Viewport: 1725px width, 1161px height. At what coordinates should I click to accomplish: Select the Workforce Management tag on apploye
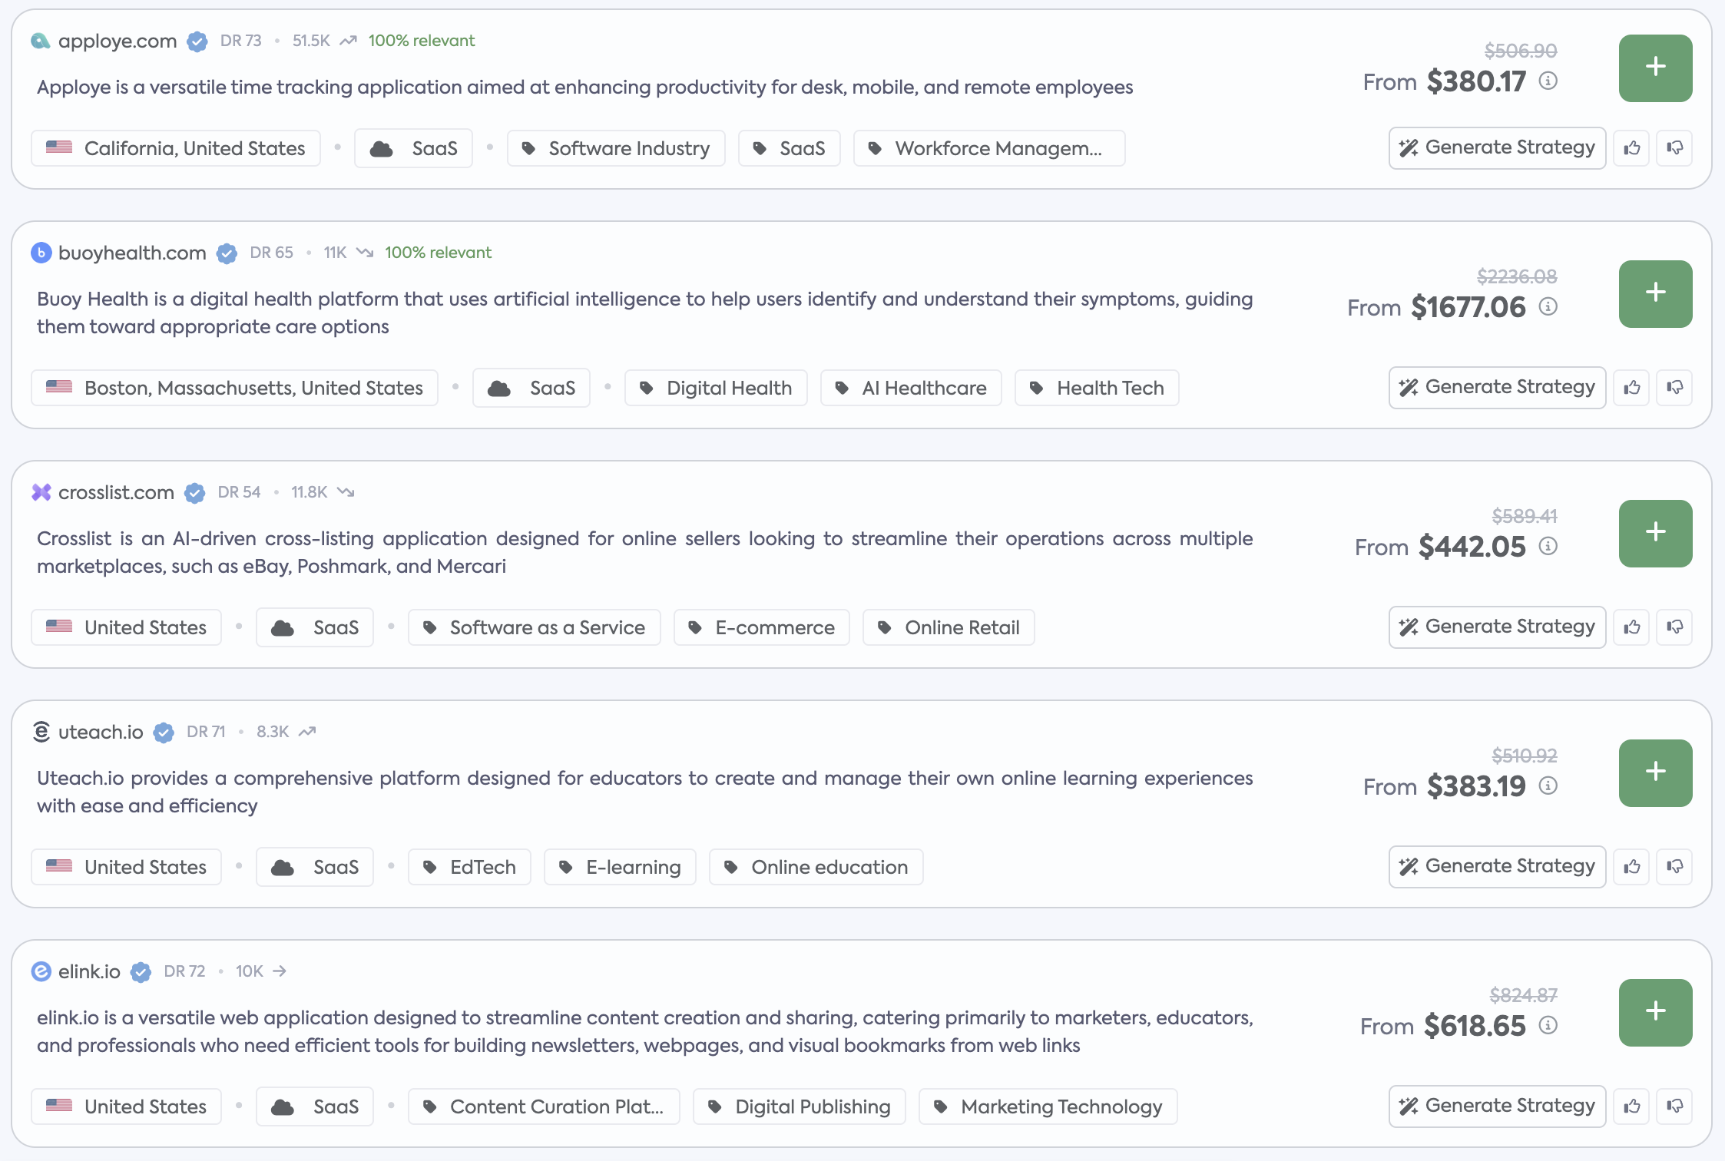989,148
